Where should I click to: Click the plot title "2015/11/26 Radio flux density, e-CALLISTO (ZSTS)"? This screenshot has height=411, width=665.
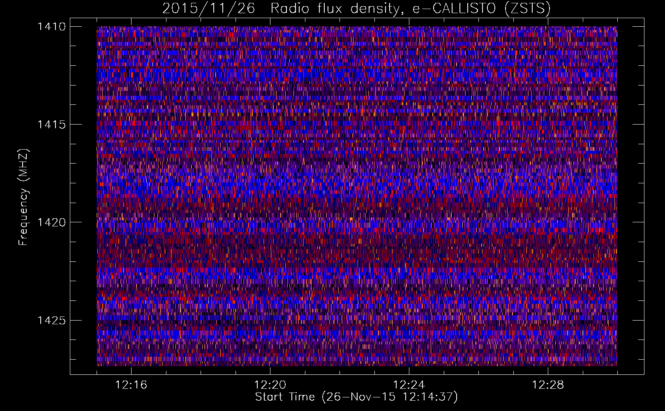pos(356,8)
